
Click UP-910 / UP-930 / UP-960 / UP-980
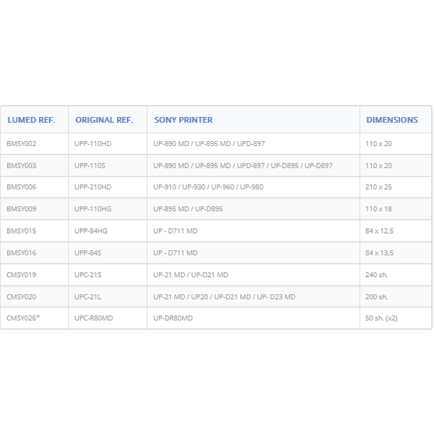(208, 187)
